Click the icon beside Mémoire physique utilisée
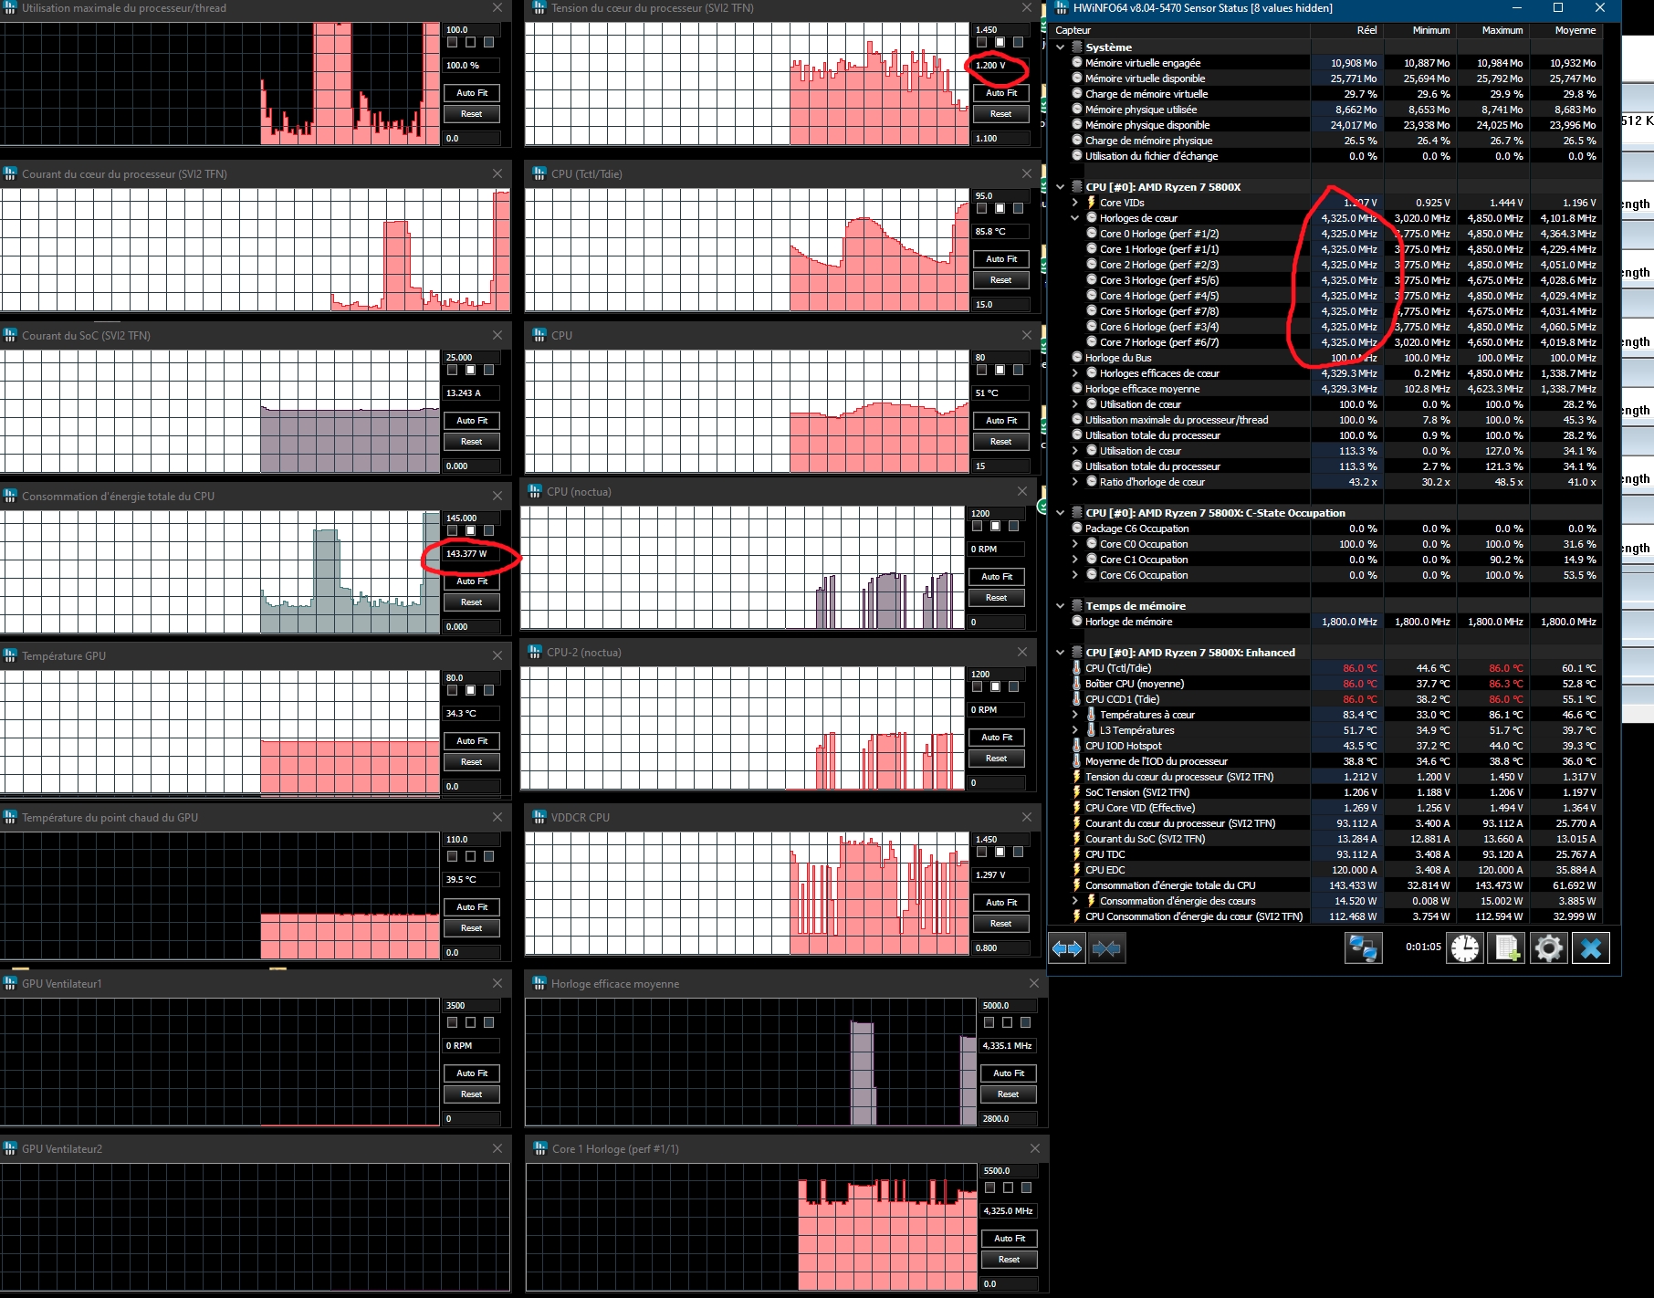This screenshot has width=1654, height=1298. point(1077,110)
